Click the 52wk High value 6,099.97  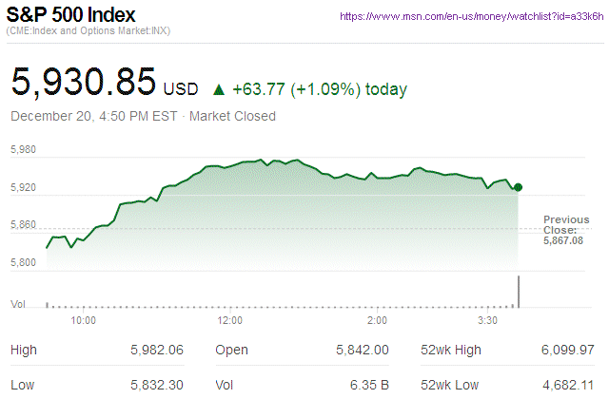(567, 351)
